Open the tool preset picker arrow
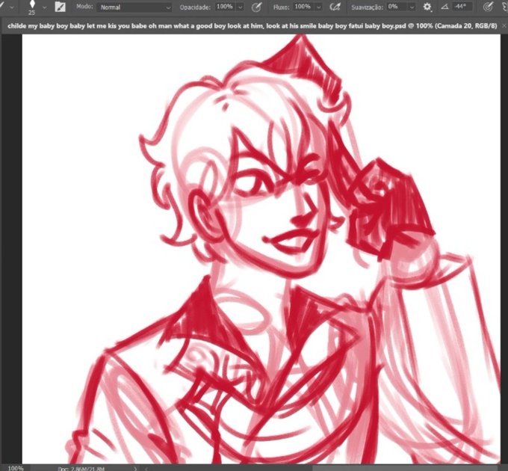508x471 pixels. tap(12, 7)
